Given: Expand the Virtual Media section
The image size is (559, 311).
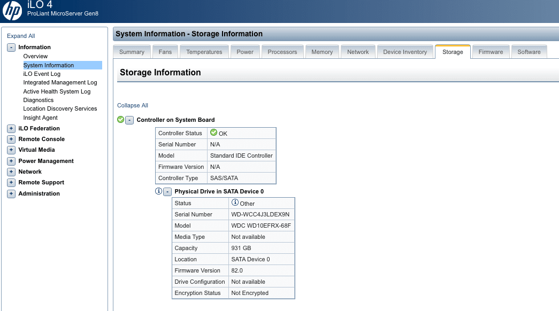Looking at the screenshot, I should (x=11, y=150).
